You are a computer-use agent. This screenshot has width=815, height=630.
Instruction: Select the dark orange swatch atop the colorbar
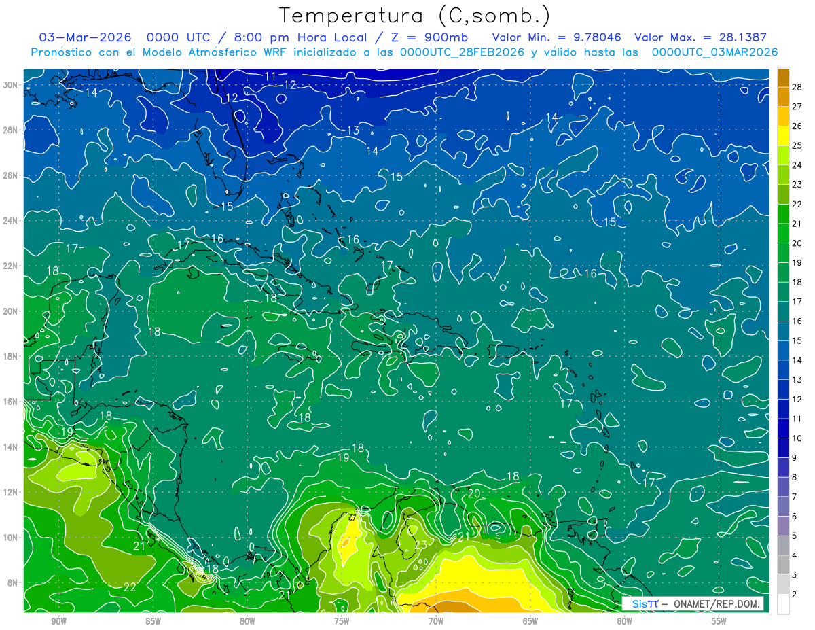tap(783, 77)
